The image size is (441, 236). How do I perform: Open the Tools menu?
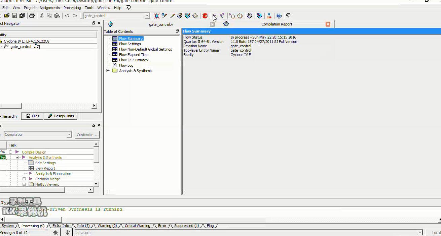[x=89, y=8]
